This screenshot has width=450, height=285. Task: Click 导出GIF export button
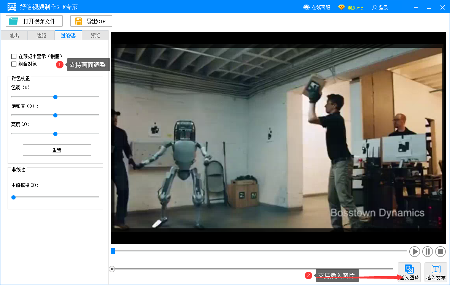pos(91,21)
